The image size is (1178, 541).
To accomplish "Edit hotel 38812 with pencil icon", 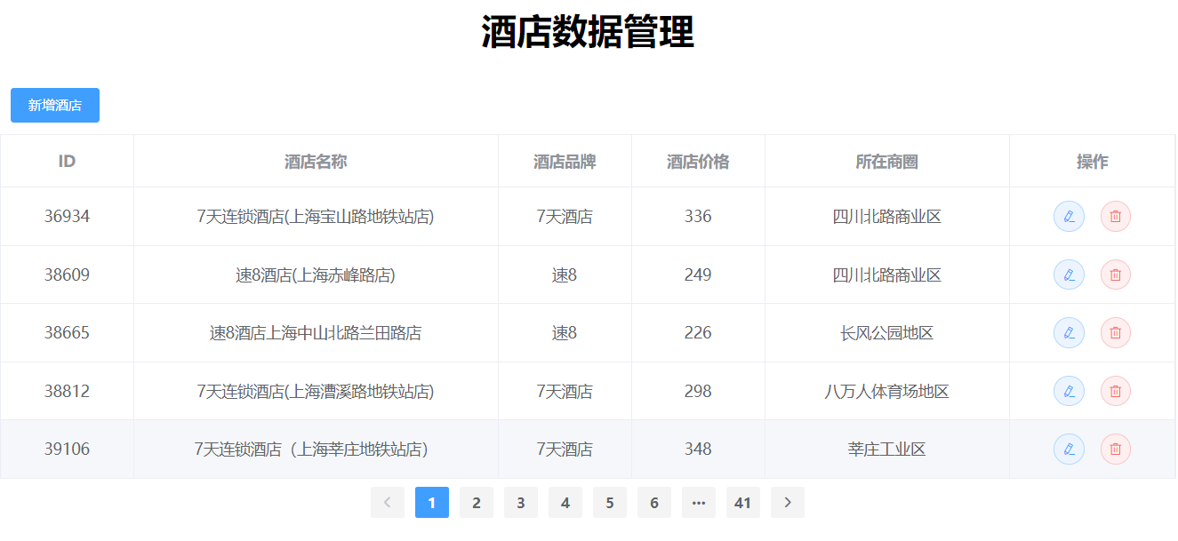I will point(1069,391).
